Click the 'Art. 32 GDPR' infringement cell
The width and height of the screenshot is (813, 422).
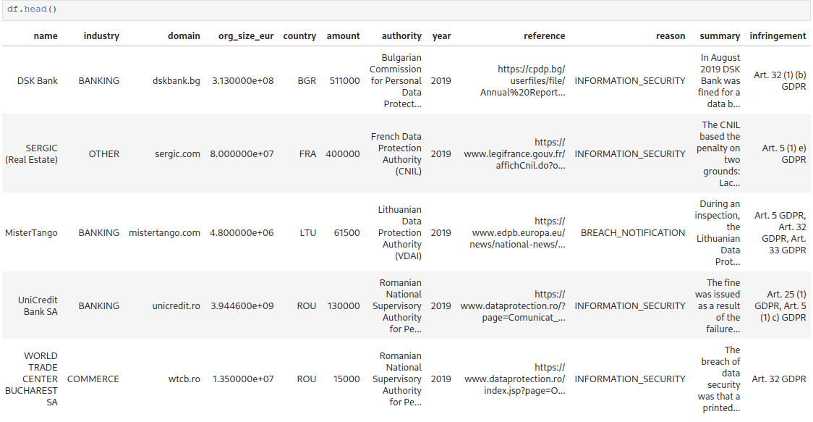[x=779, y=379]
